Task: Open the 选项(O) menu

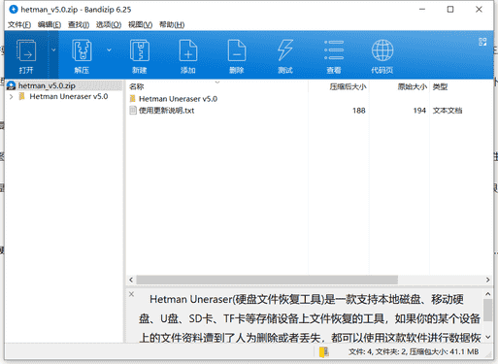Action: (109, 24)
